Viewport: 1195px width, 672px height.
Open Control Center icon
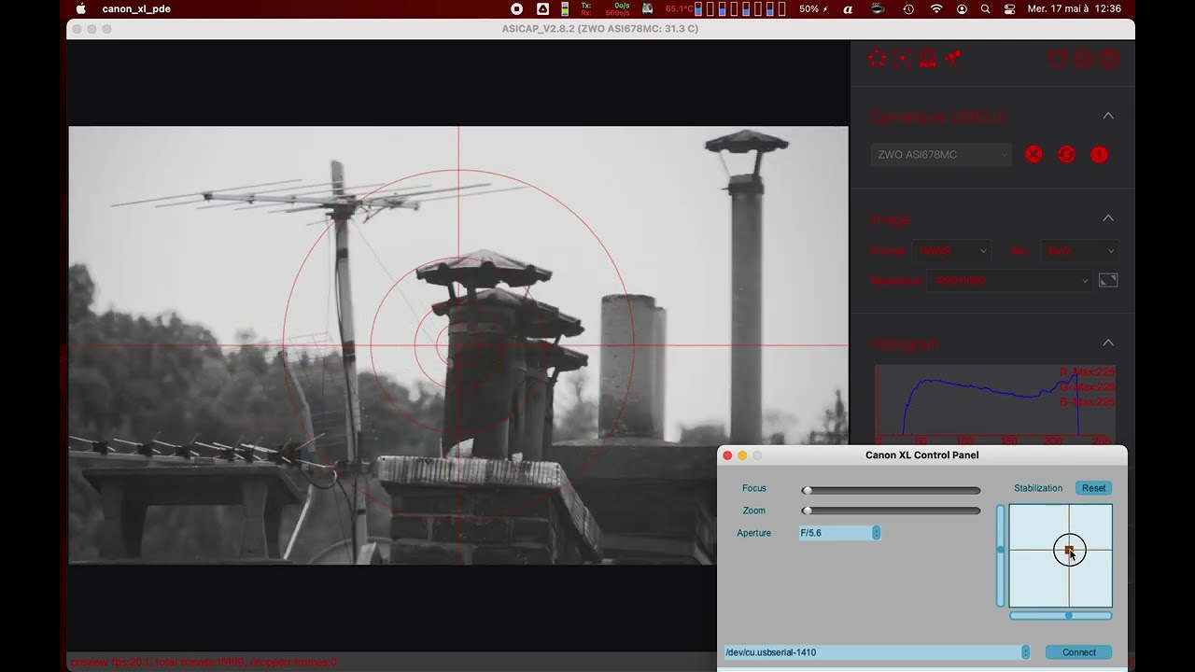click(1009, 8)
